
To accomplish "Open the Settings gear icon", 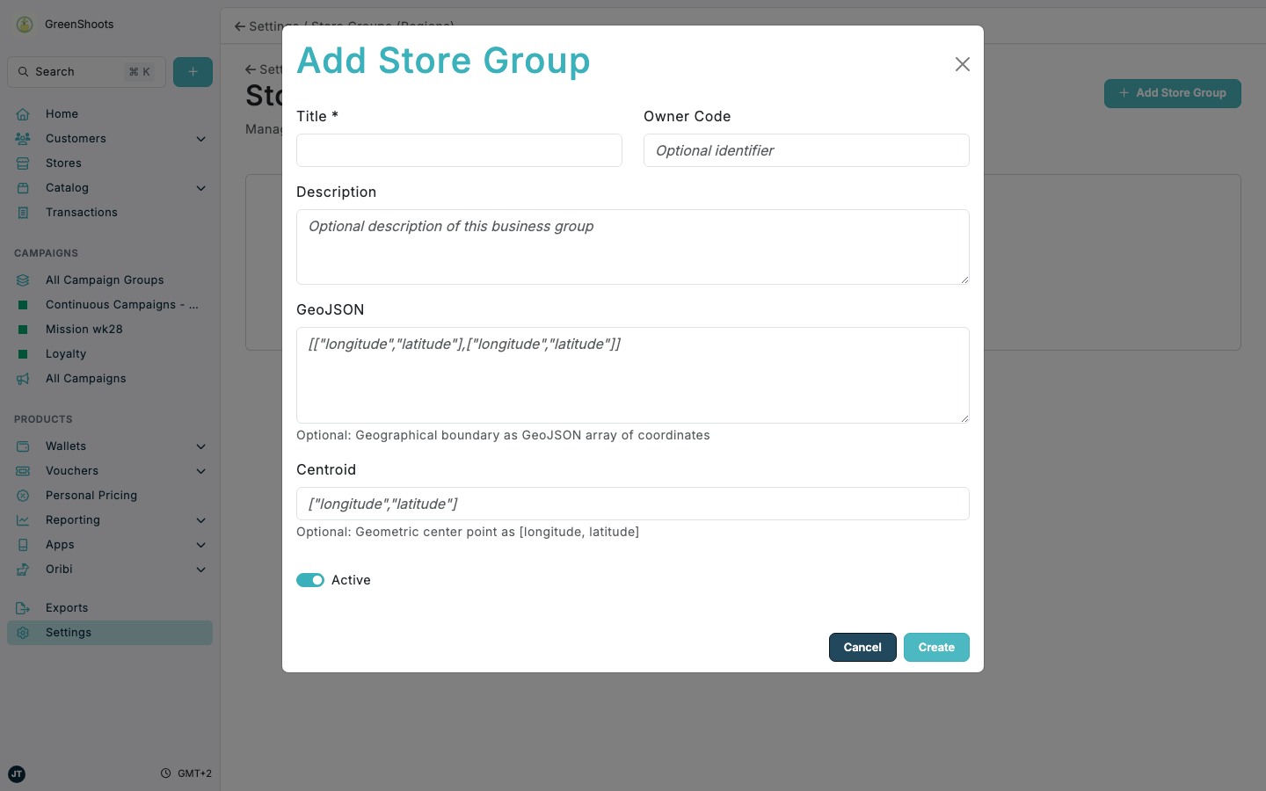I will click(x=24, y=632).
